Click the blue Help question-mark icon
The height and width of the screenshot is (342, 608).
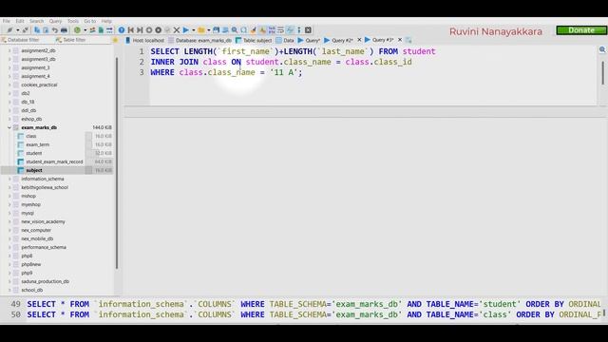122,29
